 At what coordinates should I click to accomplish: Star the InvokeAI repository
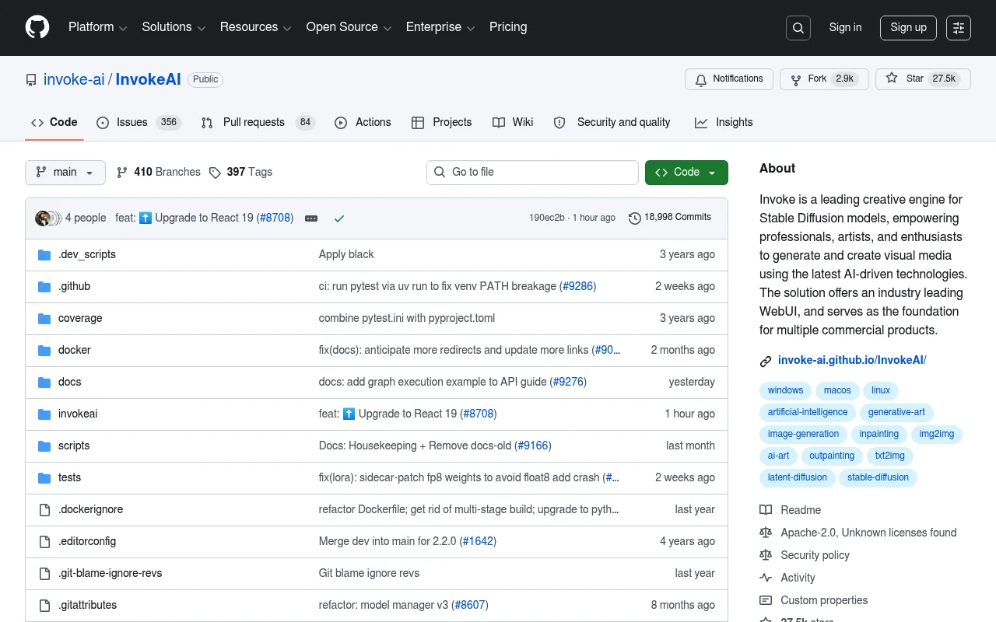pos(923,79)
